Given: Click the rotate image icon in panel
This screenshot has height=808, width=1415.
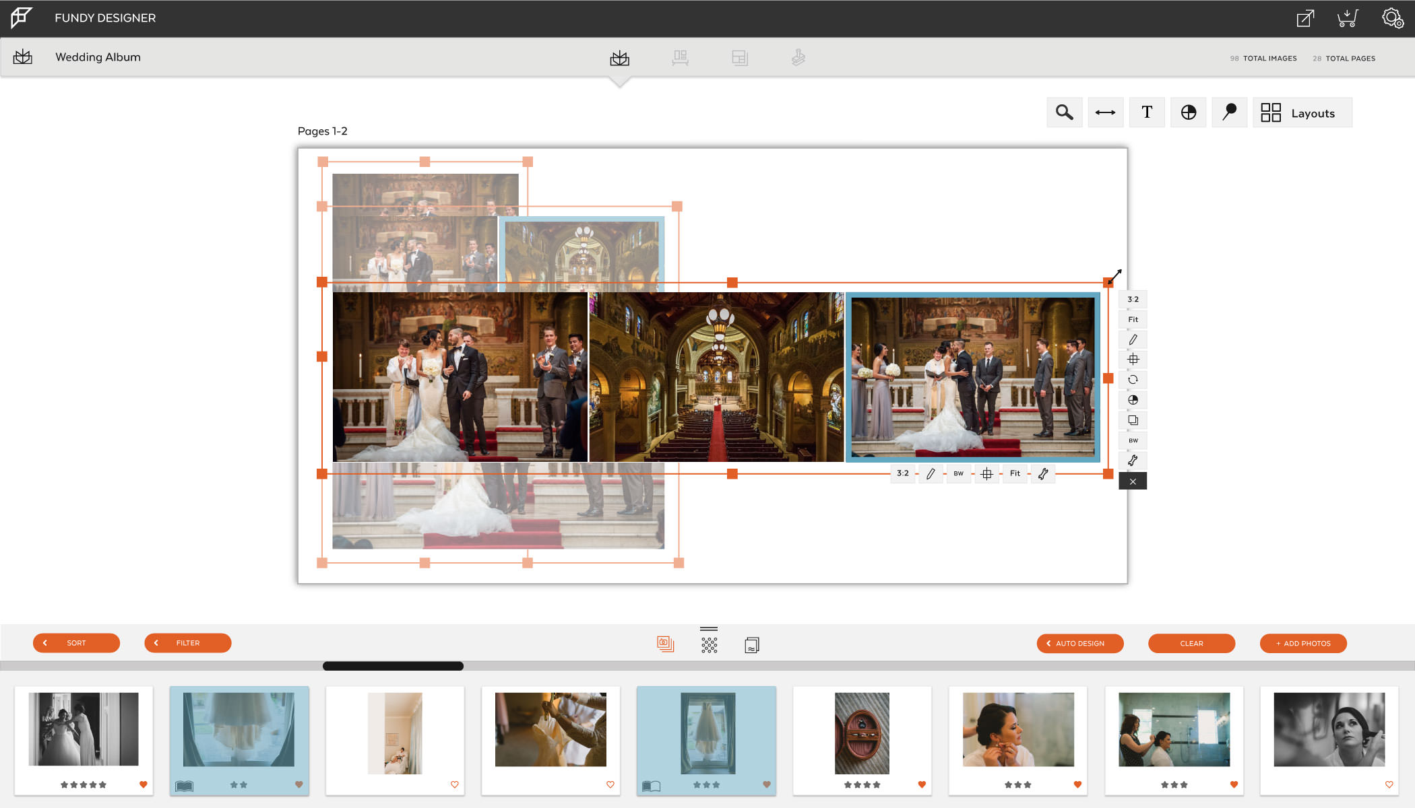Looking at the screenshot, I should point(1132,380).
